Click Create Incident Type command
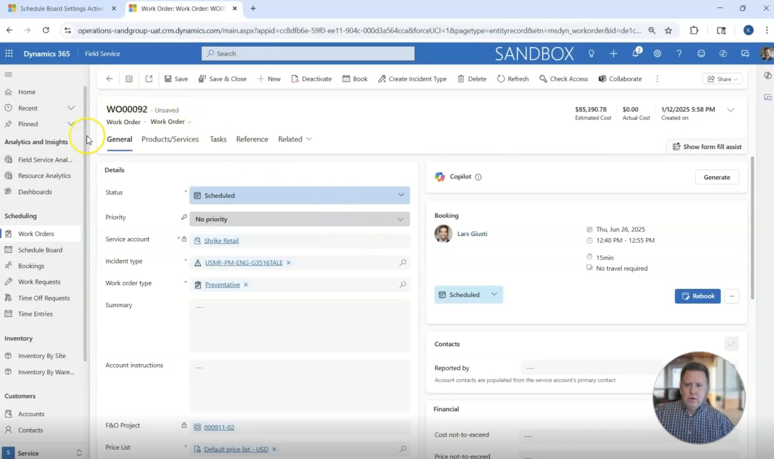Screen dimensions: 774x459 412,79
